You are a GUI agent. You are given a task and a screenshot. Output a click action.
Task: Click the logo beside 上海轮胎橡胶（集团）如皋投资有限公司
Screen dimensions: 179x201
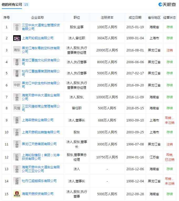tap(17, 157)
